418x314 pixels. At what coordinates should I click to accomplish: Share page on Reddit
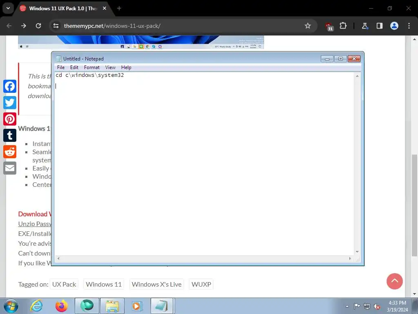point(10,152)
